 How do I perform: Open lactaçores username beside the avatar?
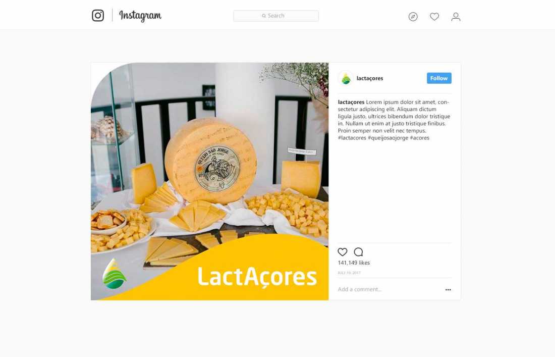(370, 78)
